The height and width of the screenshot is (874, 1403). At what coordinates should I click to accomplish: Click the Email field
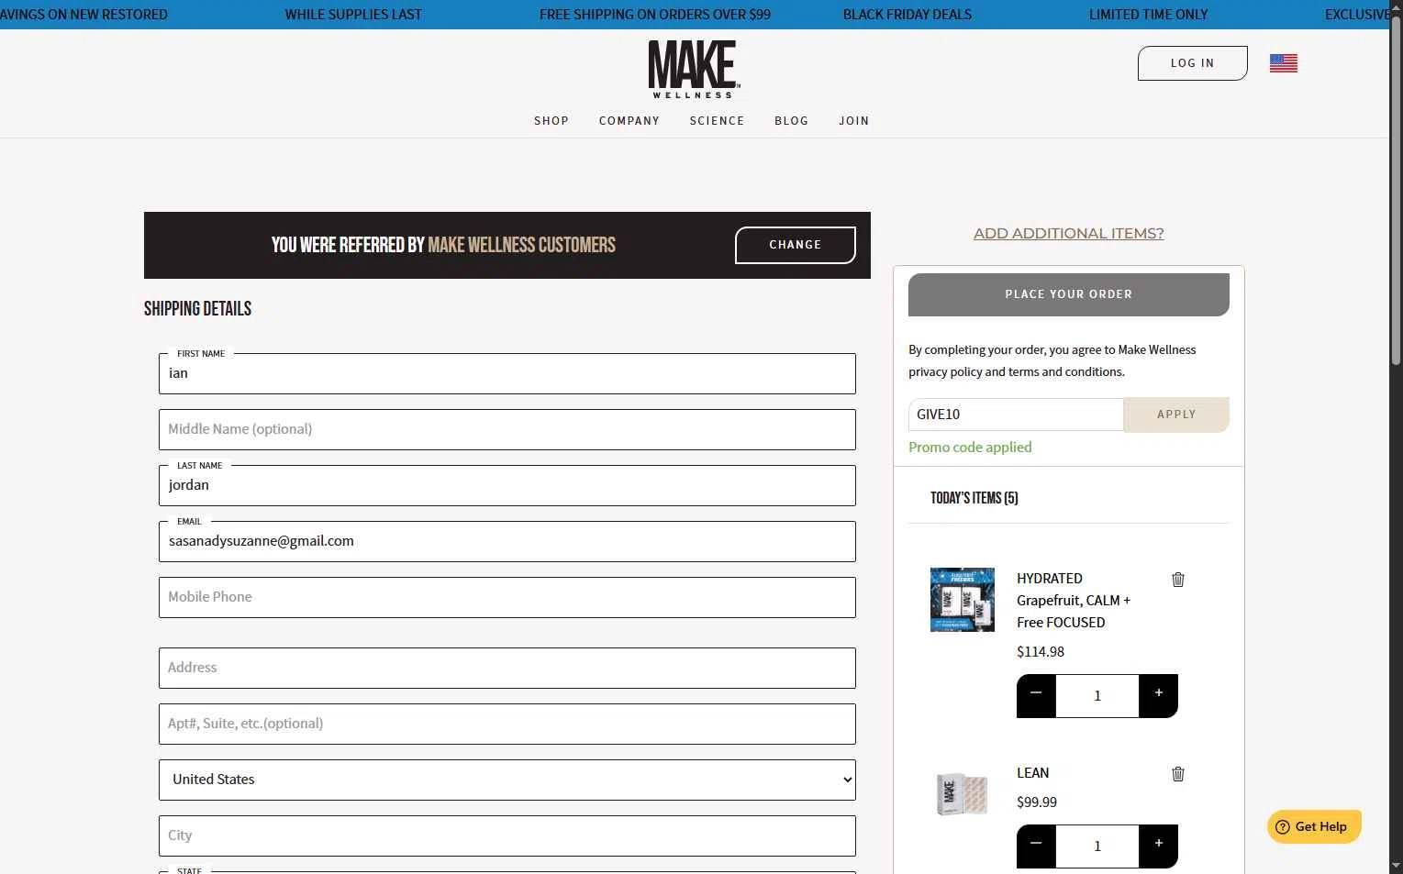[507, 541]
